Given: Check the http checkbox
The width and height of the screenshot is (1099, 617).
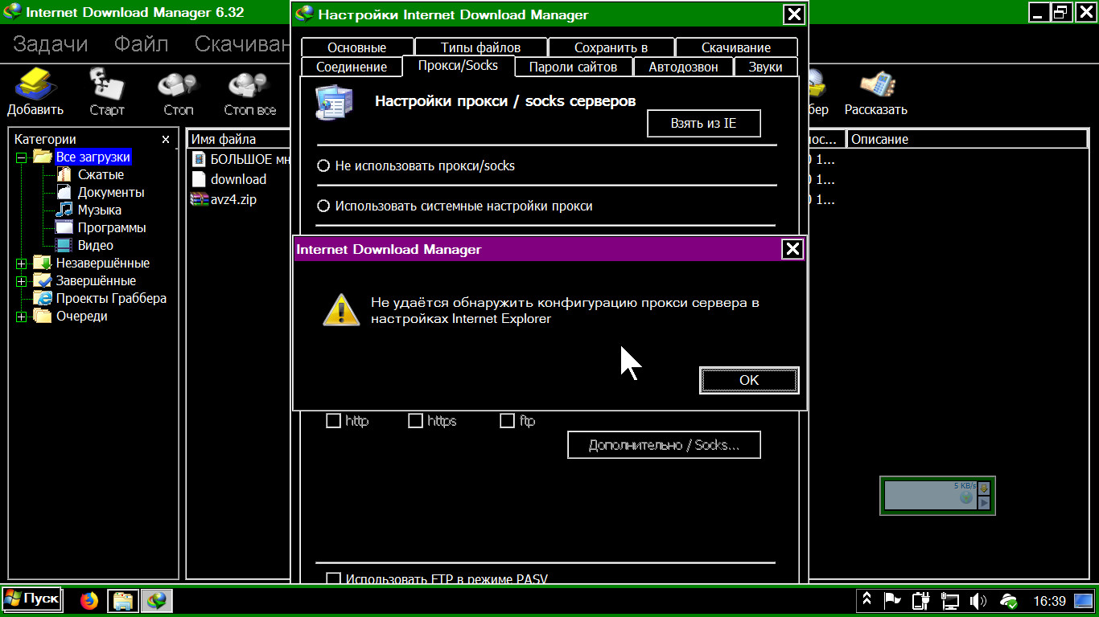Looking at the screenshot, I should coord(333,421).
